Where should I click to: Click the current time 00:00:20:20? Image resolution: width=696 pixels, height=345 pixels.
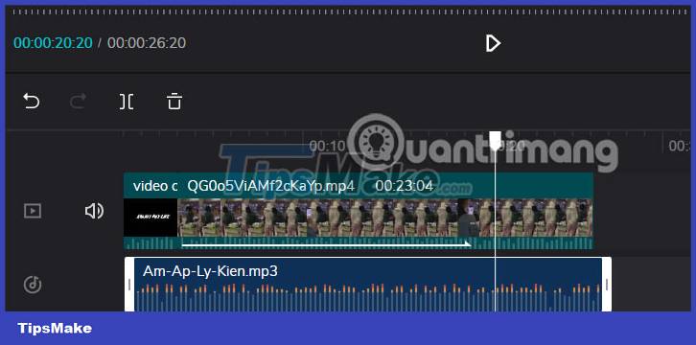click(53, 43)
